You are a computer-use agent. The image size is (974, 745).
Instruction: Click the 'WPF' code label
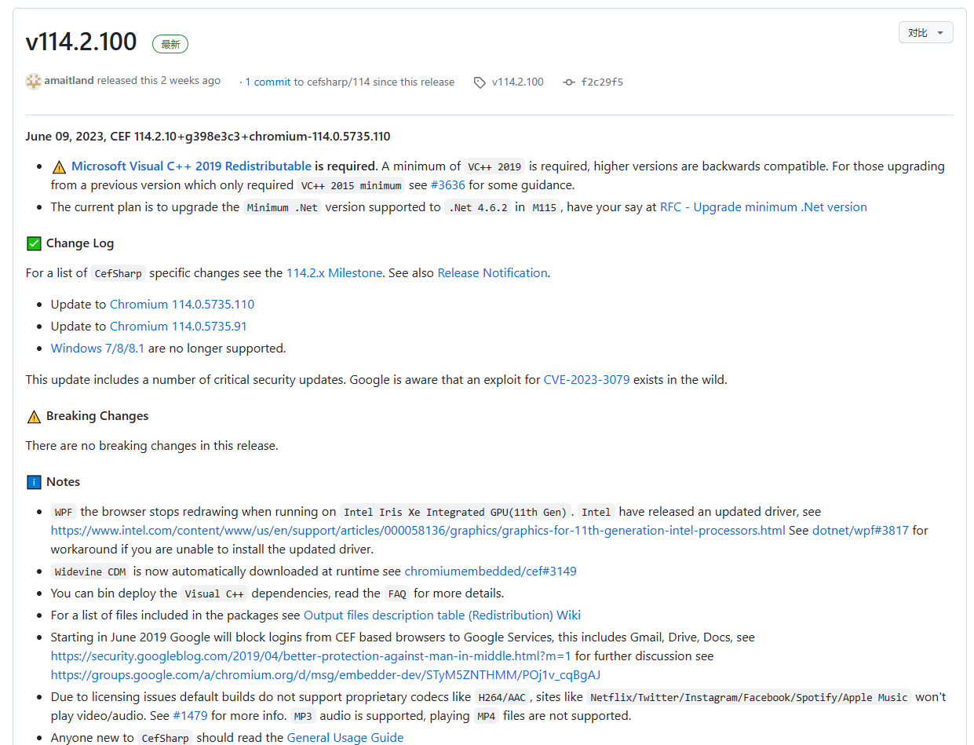point(64,513)
